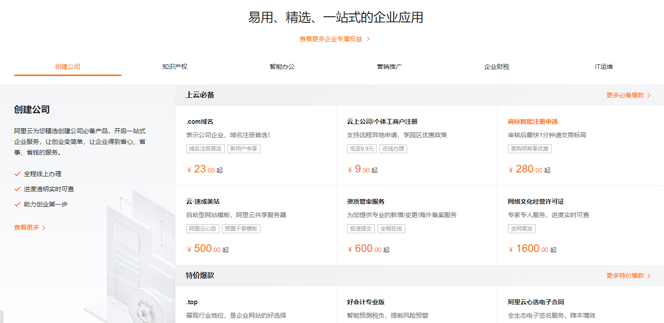Click the ¥1600.00 起 price
The width and height of the screenshot is (664, 323).
coord(533,249)
